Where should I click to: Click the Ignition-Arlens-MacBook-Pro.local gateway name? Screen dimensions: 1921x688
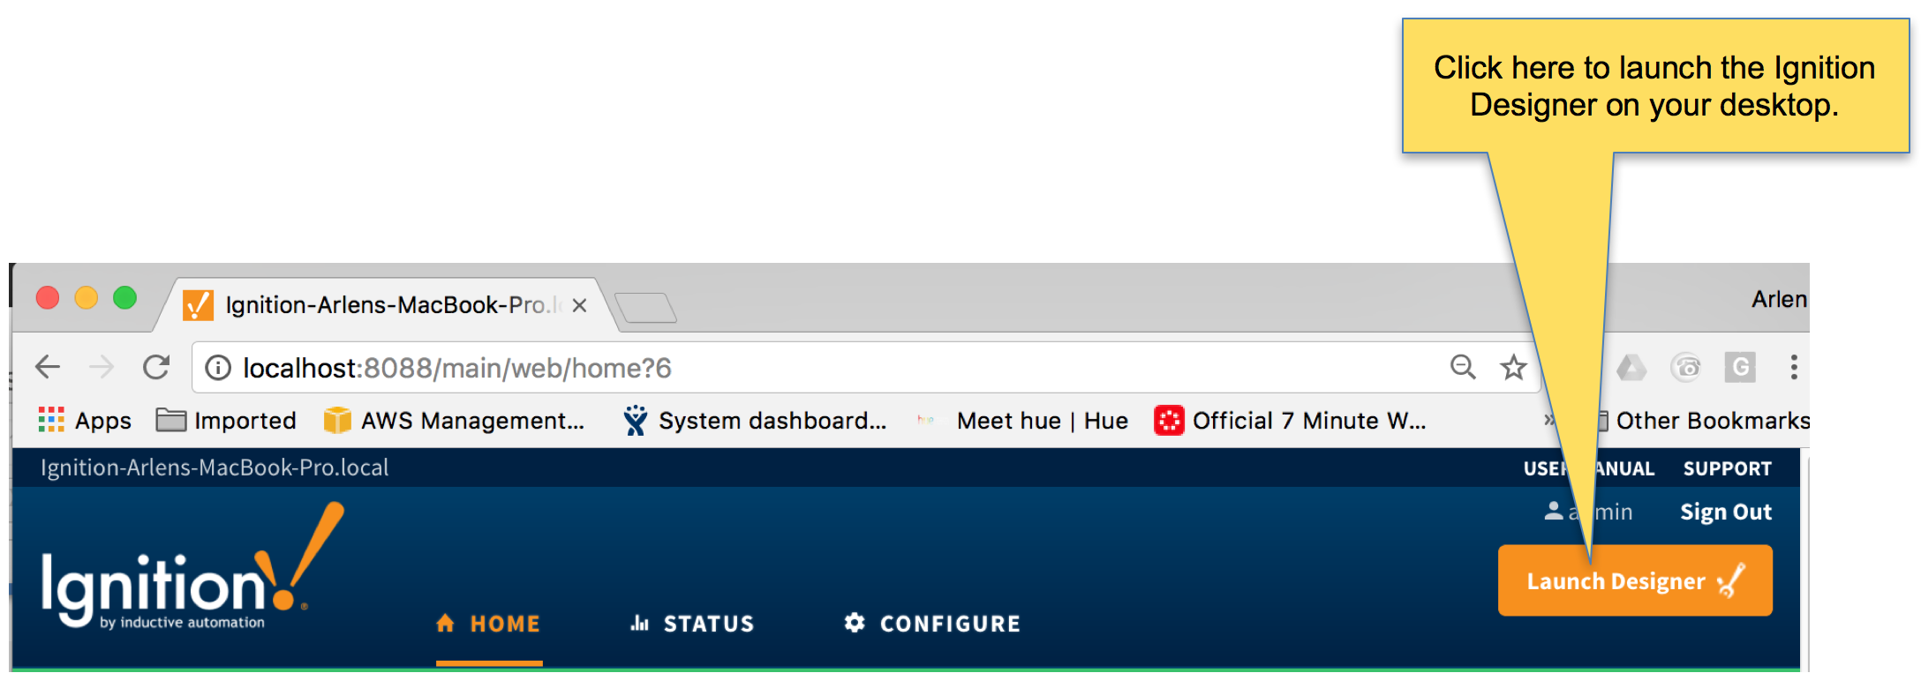[215, 467]
